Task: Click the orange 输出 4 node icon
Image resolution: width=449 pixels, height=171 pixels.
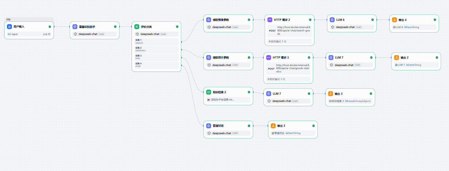Action: (x=395, y=20)
